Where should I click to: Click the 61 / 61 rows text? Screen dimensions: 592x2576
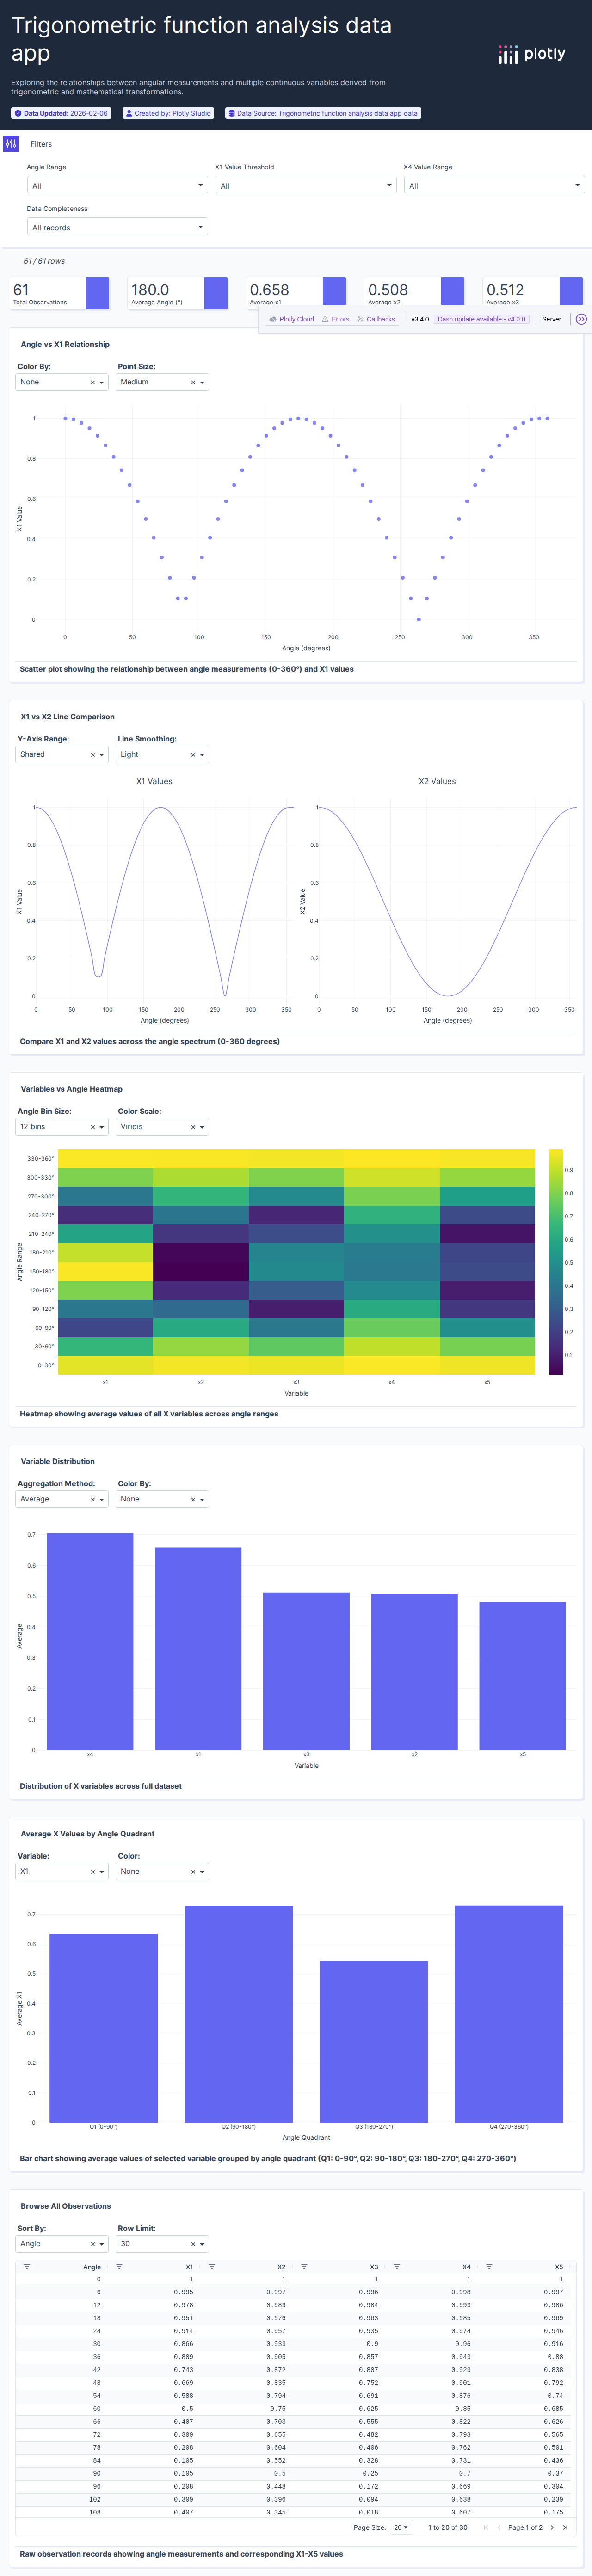point(44,261)
